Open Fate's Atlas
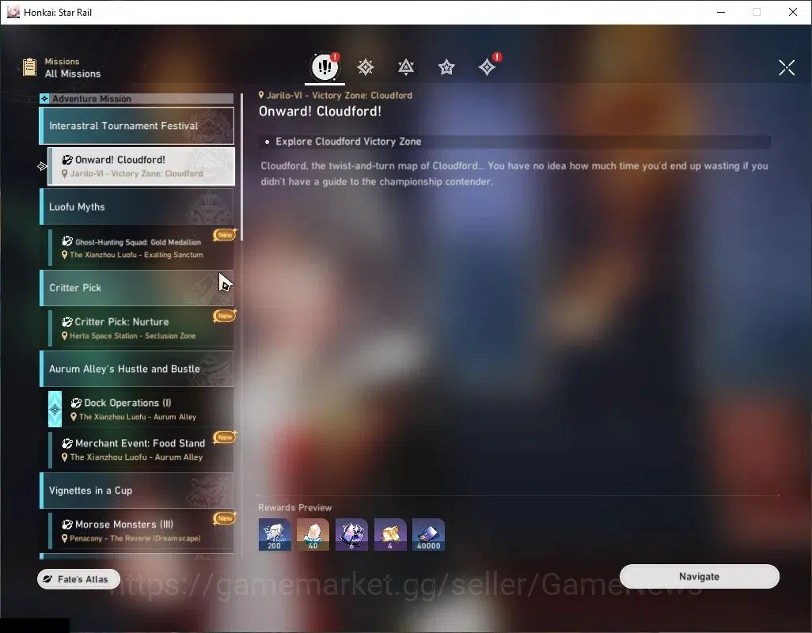 [x=78, y=579]
